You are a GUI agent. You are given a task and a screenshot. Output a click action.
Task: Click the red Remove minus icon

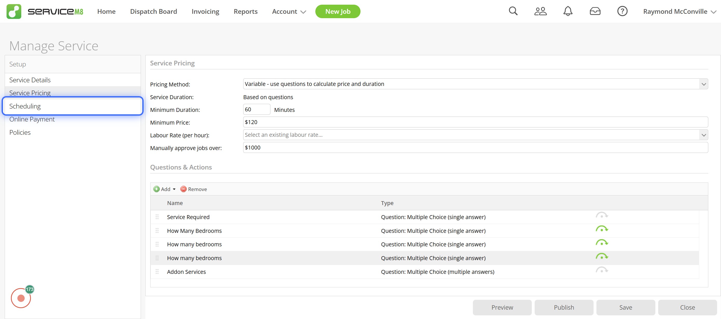point(183,189)
